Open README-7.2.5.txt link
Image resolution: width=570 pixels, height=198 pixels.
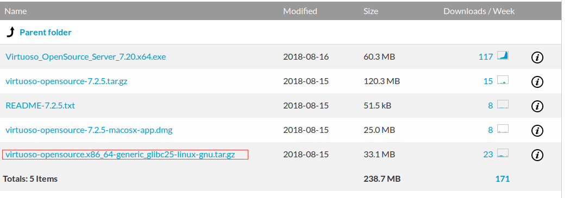40,106
